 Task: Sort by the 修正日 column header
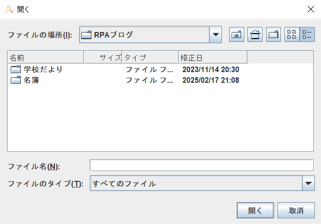212,56
